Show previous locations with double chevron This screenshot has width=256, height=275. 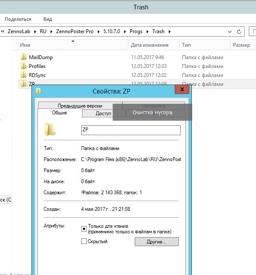(3, 31)
